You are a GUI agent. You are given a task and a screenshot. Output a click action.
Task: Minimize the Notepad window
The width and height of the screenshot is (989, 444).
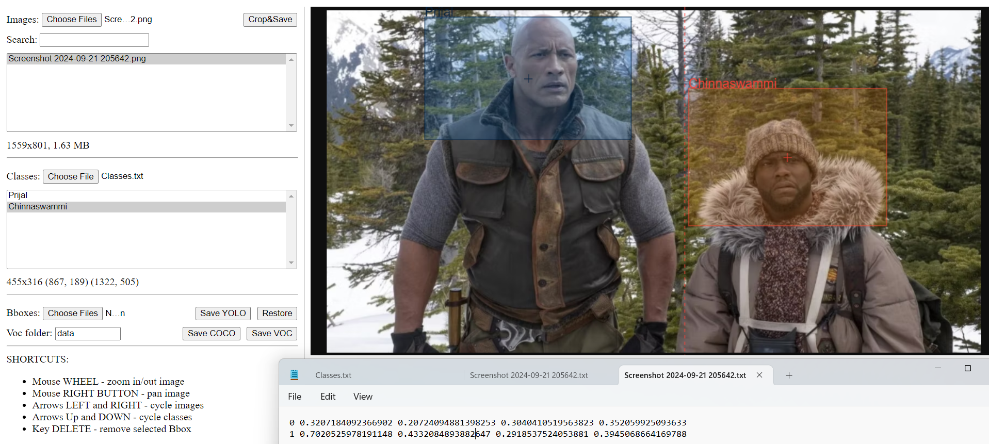938,368
